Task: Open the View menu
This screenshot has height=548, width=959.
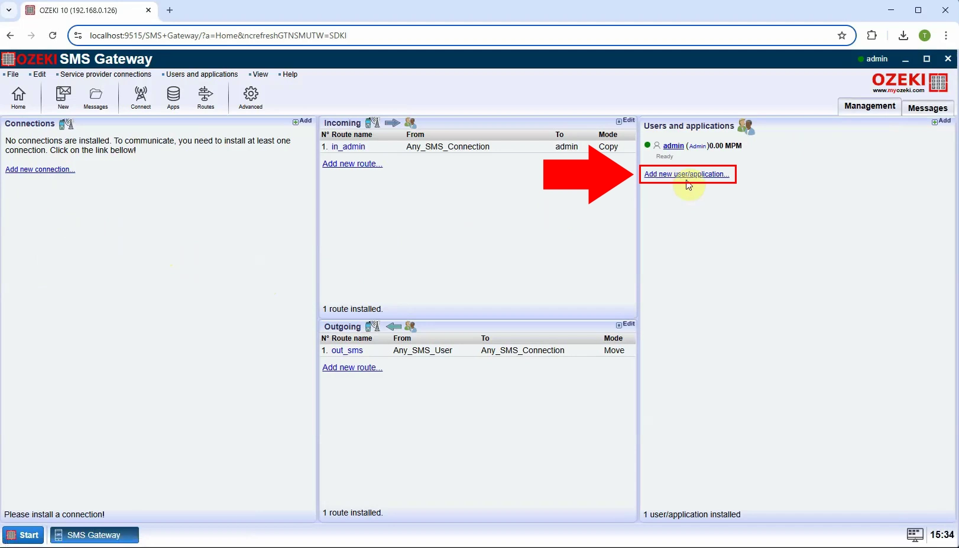Action: (260, 74)
